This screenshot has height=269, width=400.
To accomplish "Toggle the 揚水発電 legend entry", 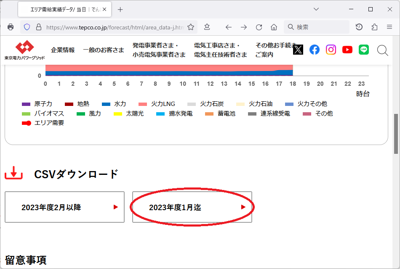I will coord(174,113).
